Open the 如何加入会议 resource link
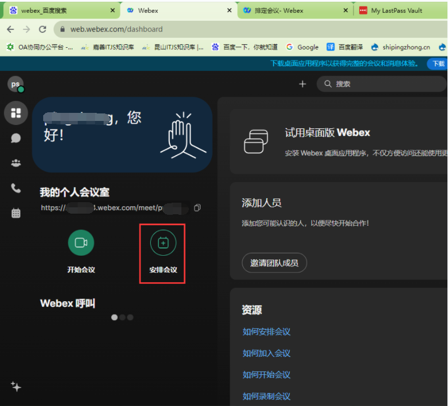 pos(266,354)
